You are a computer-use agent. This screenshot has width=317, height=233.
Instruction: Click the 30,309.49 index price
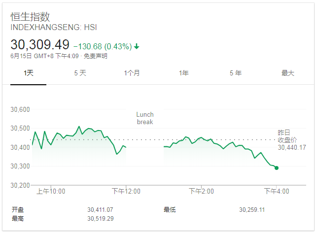click(x=40, y=44)
